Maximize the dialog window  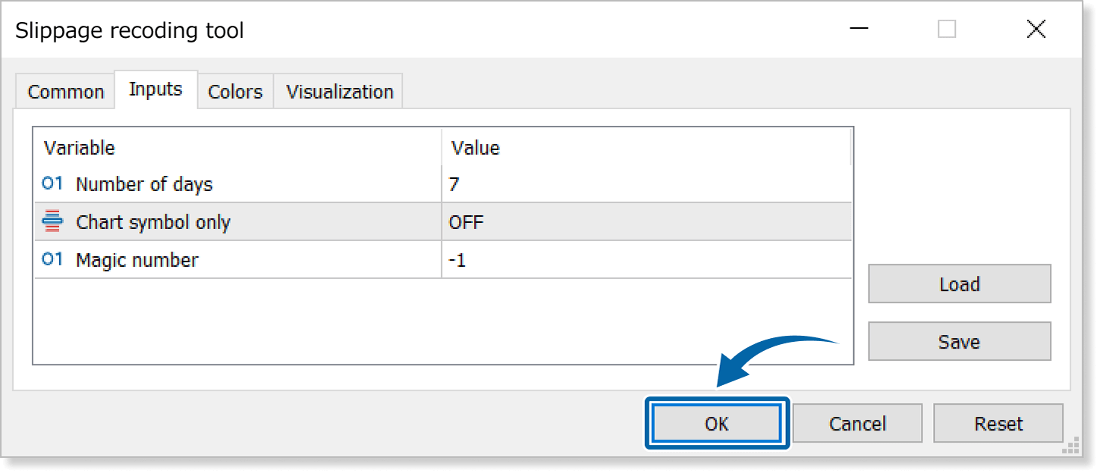coord(947,30)
